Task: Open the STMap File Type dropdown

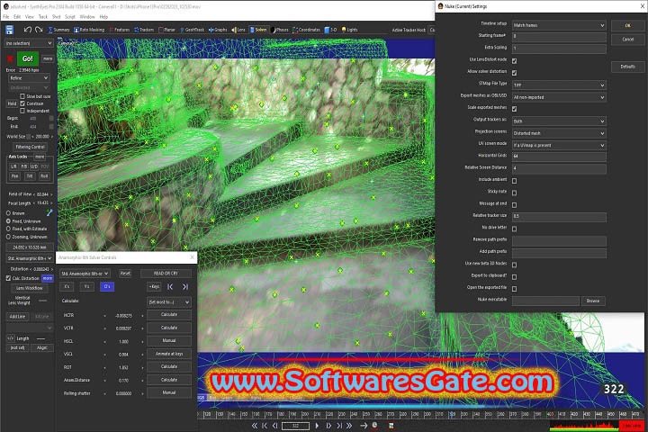Action: click(x=559, y=85)
